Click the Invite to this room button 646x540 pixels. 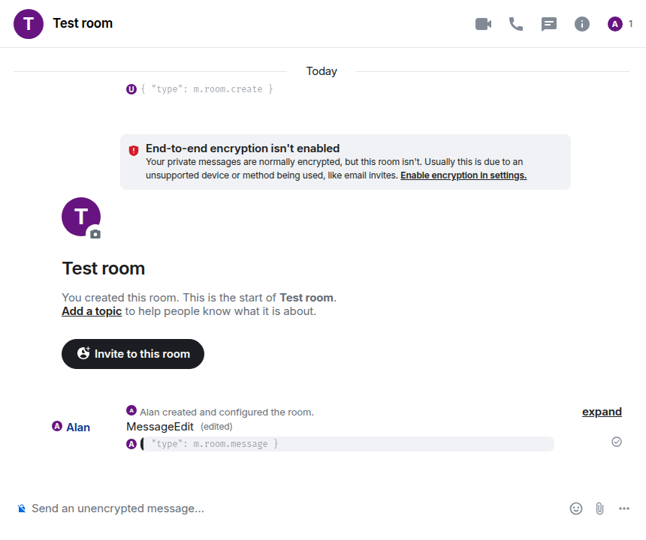click(133, 354)
